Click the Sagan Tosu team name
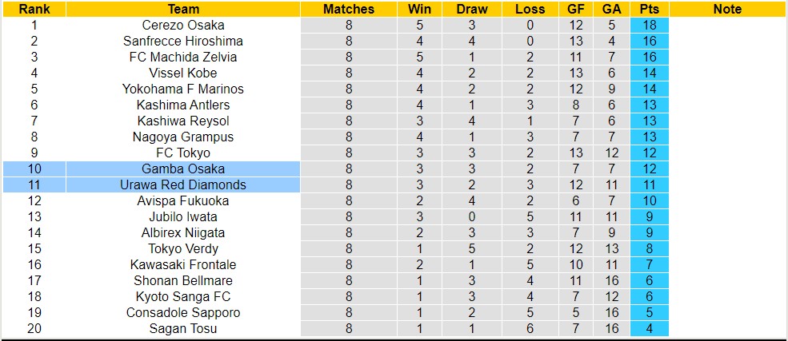The height and width of the screenshot is (341, 788). click(183, 328)
